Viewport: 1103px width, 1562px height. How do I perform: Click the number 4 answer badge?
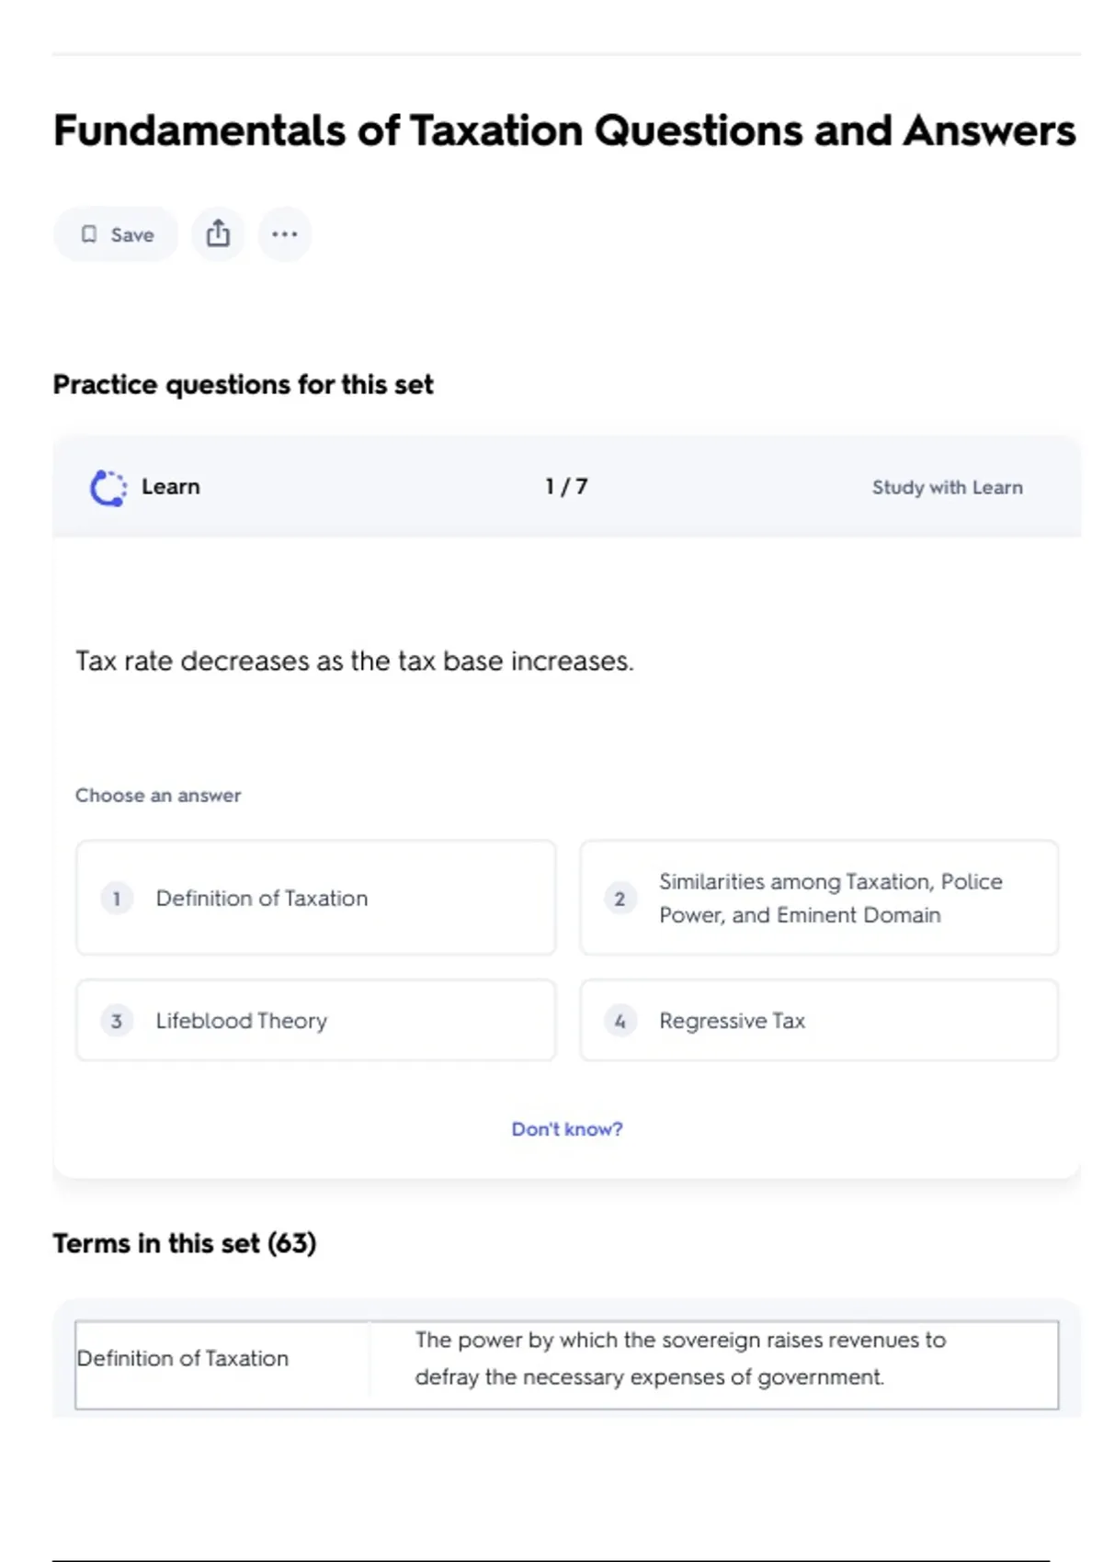(x=620, y=1021)
